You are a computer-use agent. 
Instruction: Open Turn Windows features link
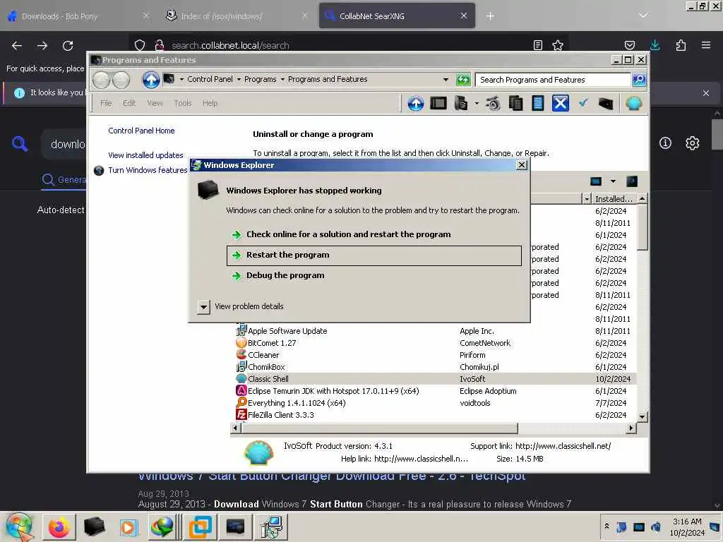148,170
